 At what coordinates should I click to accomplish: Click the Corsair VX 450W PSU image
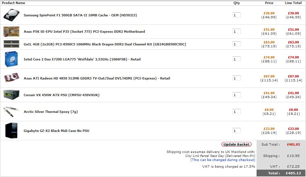(x=11, y=95)
